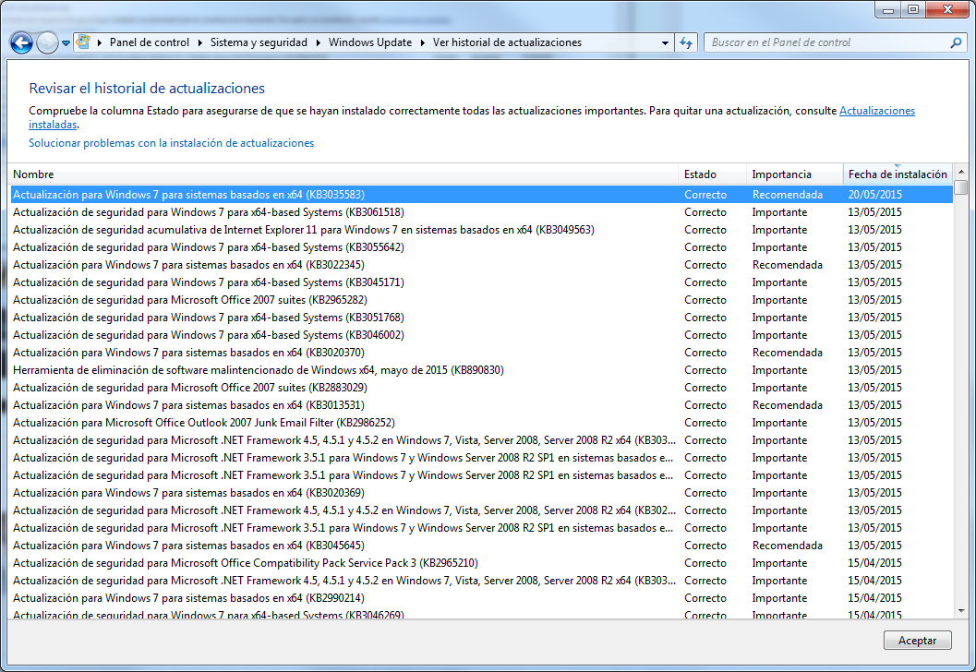Click the search magnifier icon
Viewport: 976px width, 672px height.
tap(956, 42)
